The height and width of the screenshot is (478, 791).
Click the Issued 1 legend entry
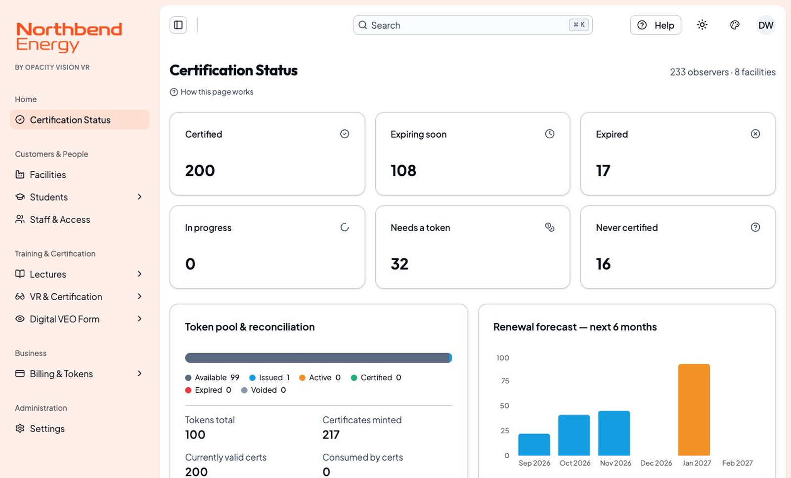pos(269,377)
